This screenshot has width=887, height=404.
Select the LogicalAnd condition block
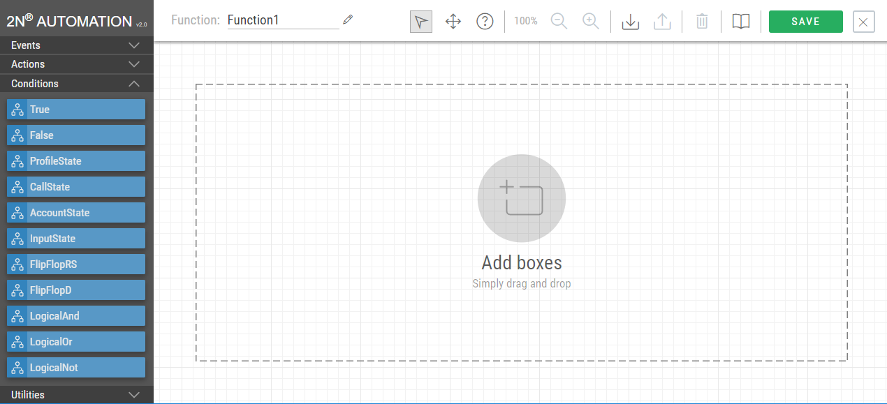click(x=76, y=316)
